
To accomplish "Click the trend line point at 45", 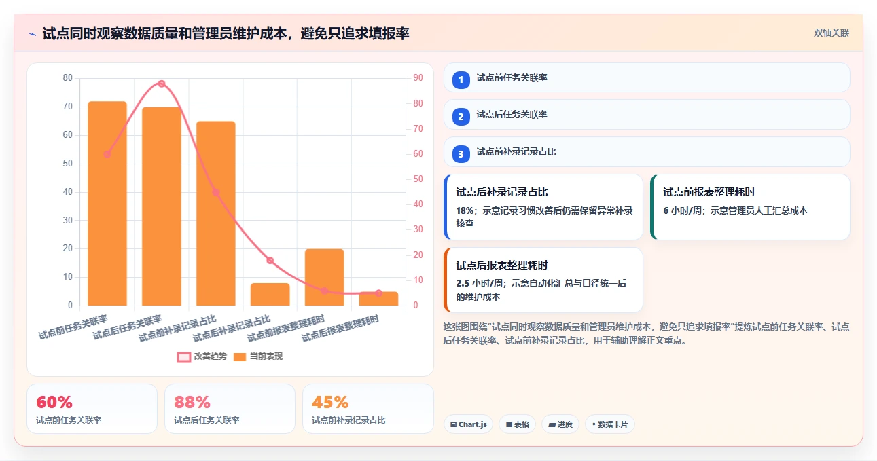I will tap(216, 192).
